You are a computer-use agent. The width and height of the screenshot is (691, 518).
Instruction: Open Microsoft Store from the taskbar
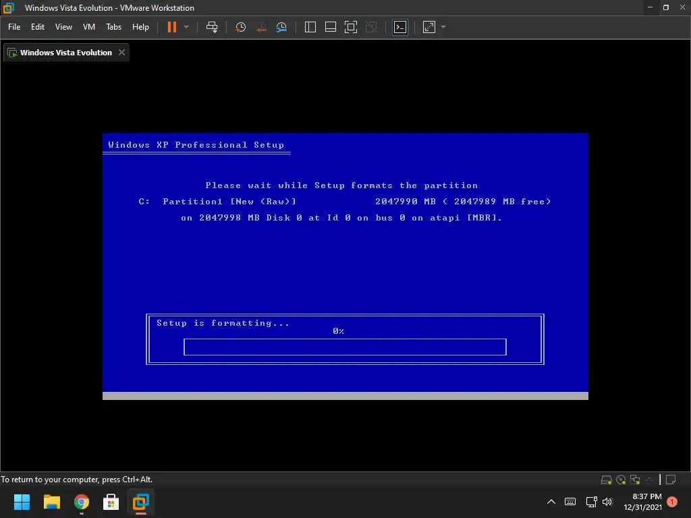(111, 502)
